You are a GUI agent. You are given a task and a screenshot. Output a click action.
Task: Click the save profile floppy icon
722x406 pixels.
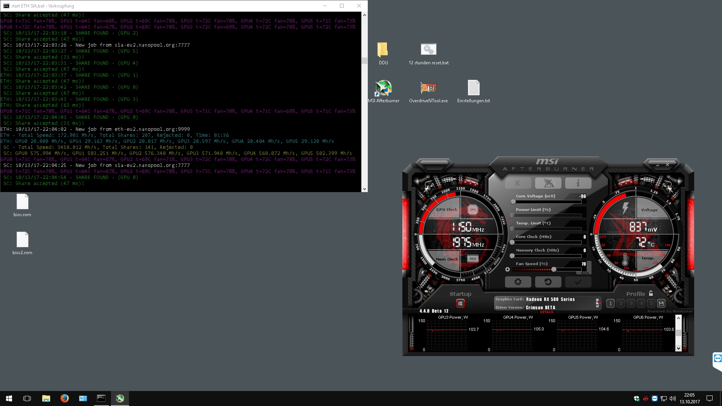pos(661,303)
